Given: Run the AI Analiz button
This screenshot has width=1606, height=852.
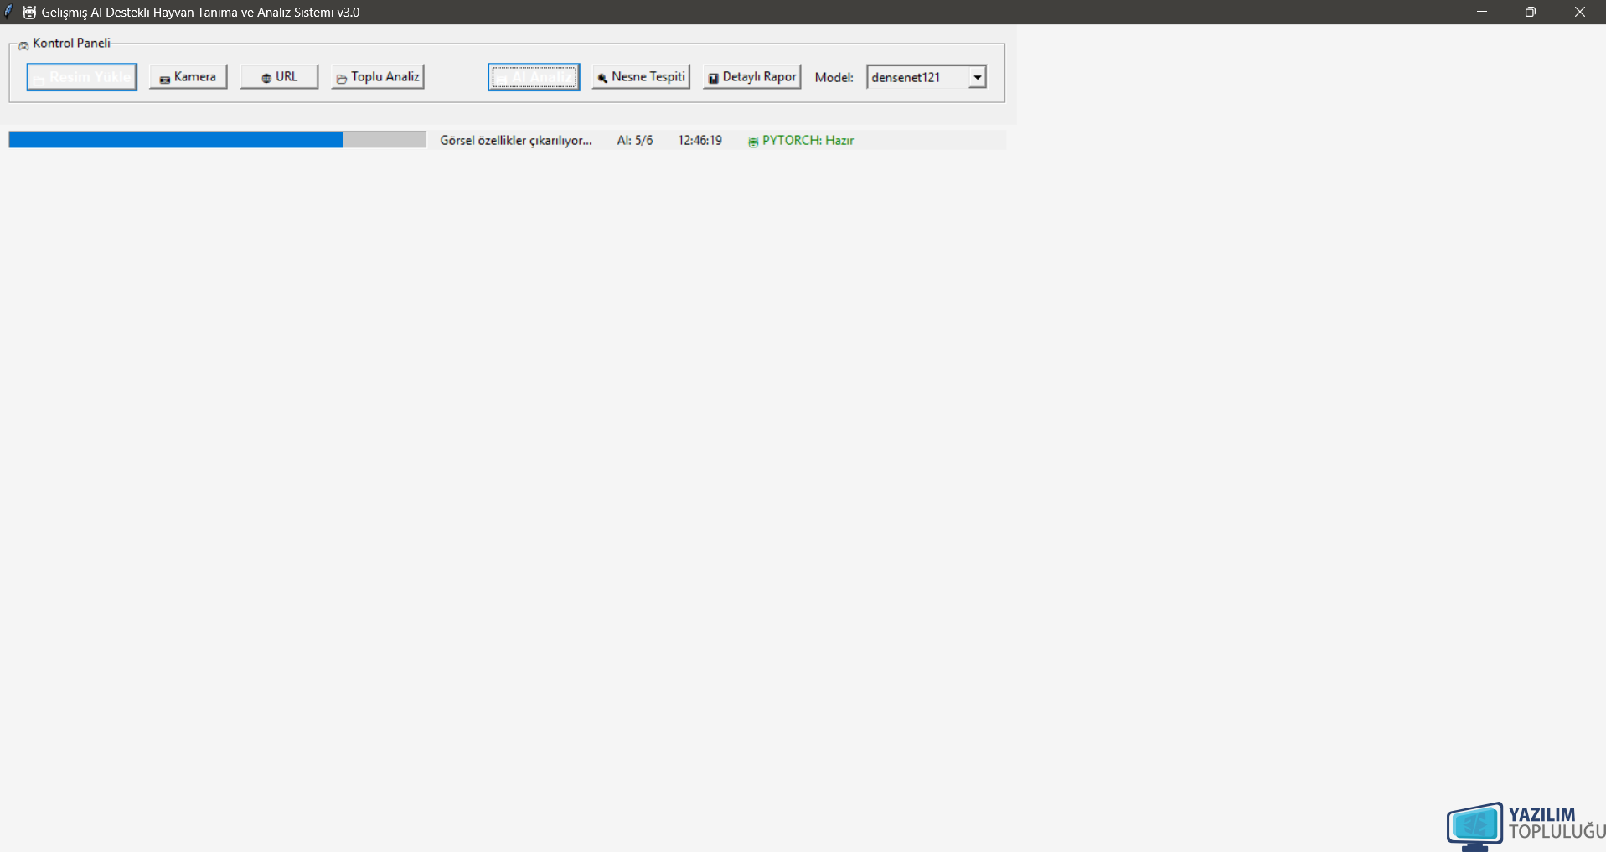Looking at the screenshot, I should pos(534,77).
